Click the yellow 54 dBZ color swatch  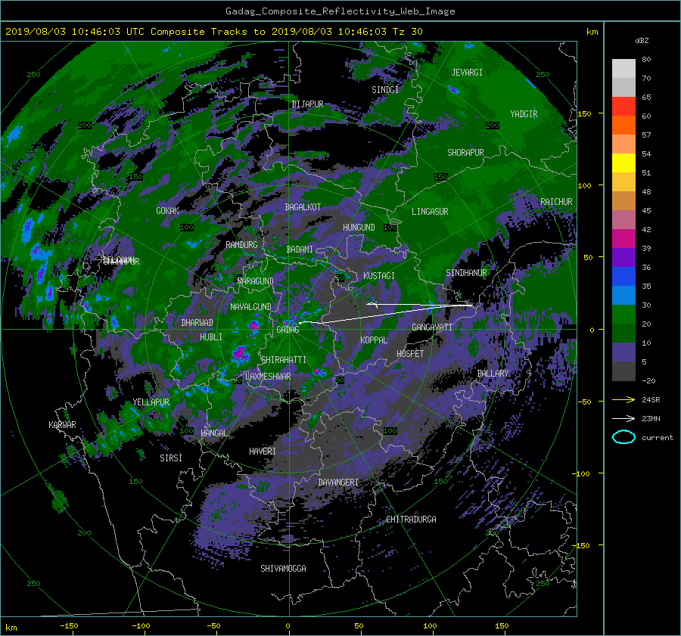(623, 163)
